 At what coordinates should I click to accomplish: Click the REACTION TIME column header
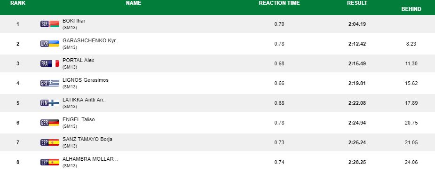click(x=279, y=3)
